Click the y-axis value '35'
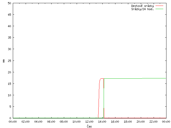 click(x=10, y=38)
